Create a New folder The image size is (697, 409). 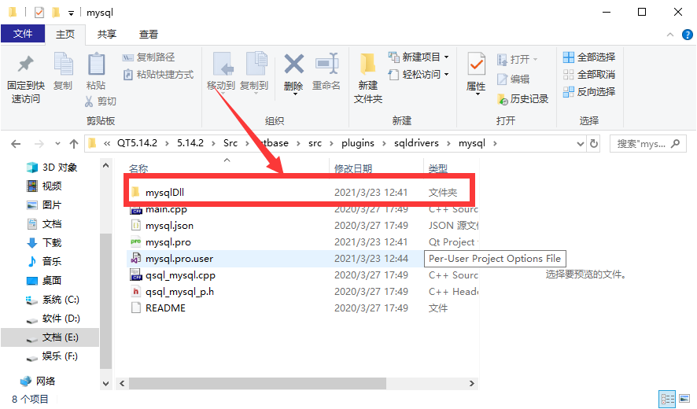point(368,78)
